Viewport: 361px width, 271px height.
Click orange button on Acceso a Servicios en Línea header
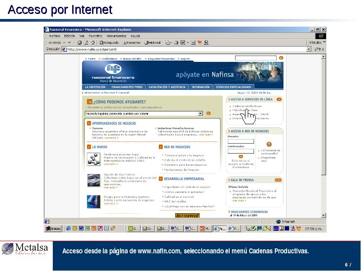pos(279,99)
